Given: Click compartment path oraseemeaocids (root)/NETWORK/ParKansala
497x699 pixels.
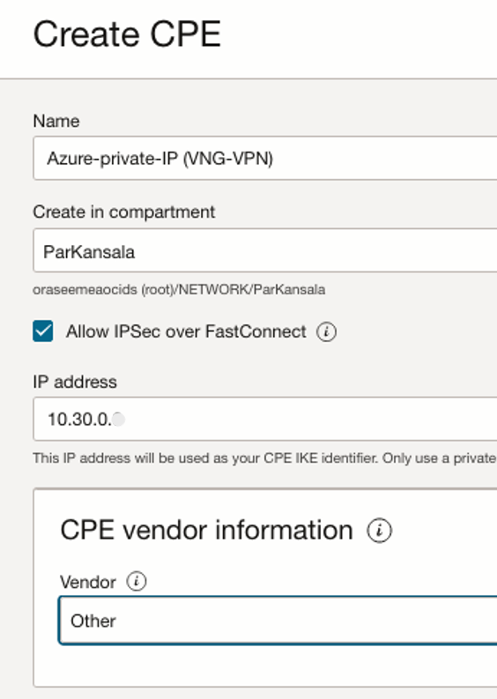Looking at the screenshot, I should coord(179,290).
